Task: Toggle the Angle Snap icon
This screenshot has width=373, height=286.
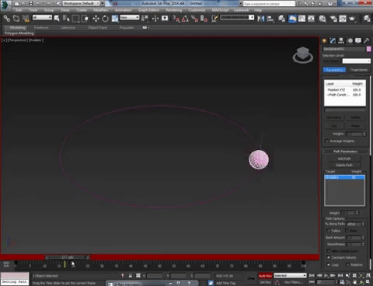Action: 185,19
